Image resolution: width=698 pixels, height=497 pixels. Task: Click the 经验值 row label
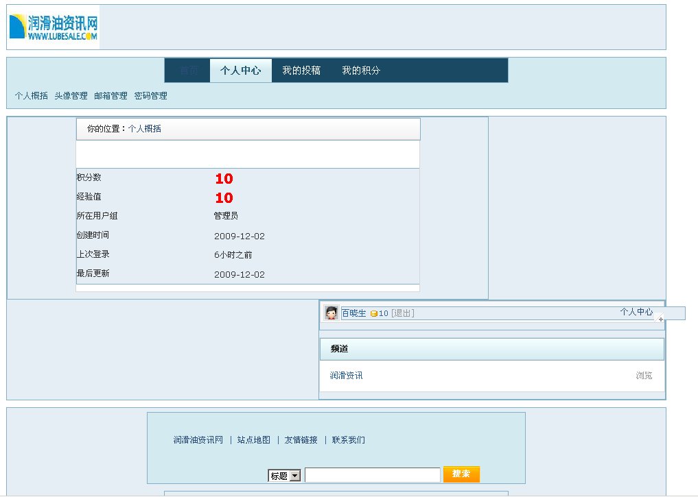tap(89, 197)
